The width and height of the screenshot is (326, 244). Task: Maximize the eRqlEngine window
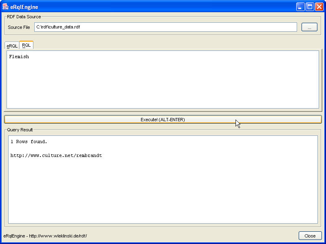pos(310,7)
